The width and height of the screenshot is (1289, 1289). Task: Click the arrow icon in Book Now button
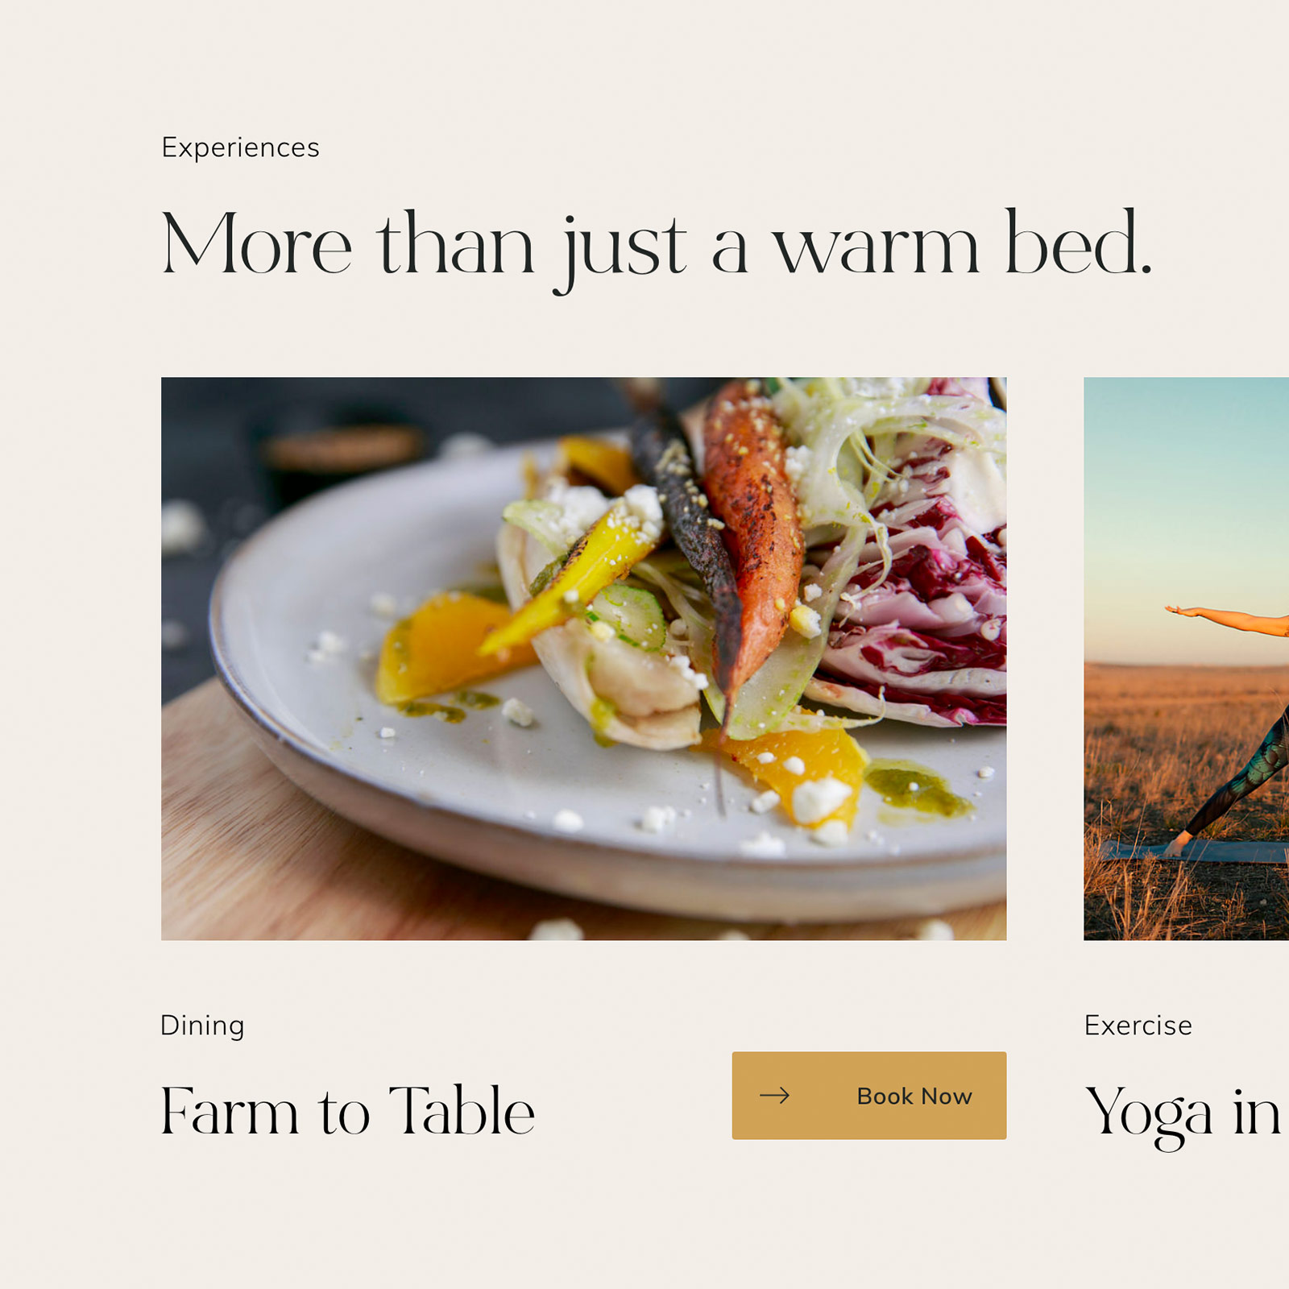tap(774, 1095)
